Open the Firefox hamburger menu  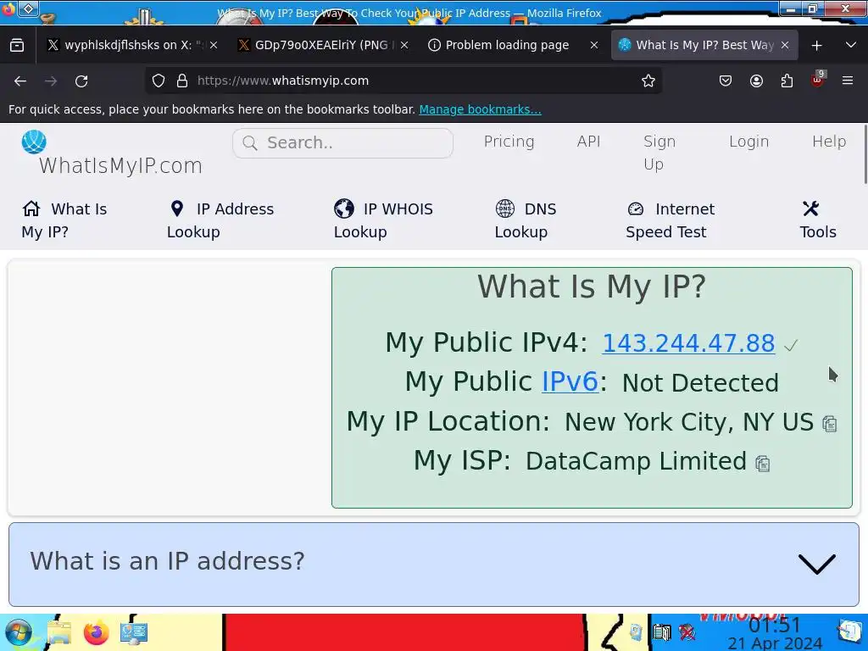point(848,81)
